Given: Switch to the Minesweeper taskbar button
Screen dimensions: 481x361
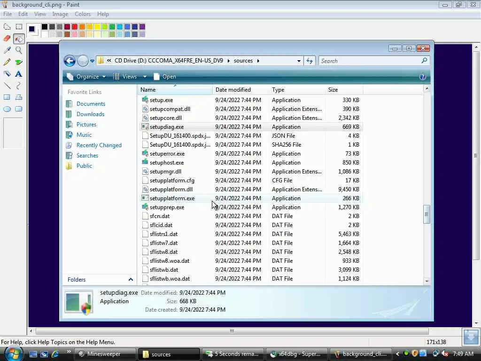Looking at the screenshot, I should tap(105, 354).
